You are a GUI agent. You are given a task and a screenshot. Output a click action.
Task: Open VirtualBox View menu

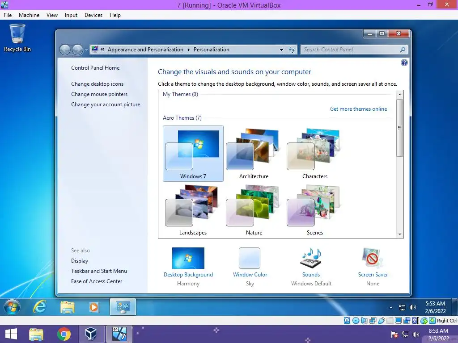(52, 15)
